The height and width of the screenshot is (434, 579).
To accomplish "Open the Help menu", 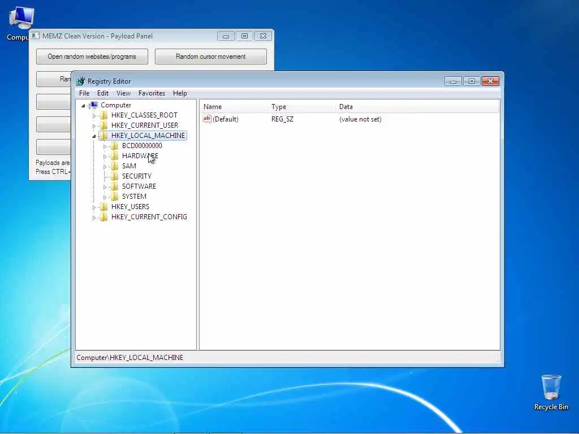I will pos(180,93).
